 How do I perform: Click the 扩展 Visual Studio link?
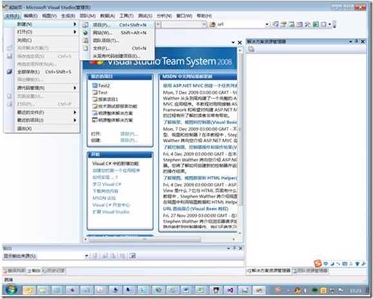click(x=111, y=212)
